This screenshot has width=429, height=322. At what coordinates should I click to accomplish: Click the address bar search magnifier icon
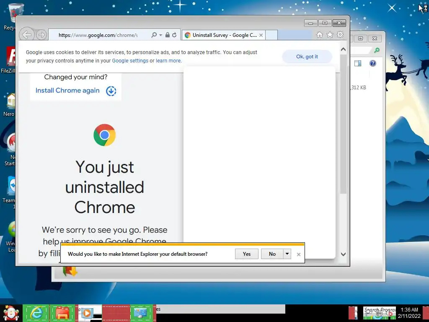tap(154, 35)
